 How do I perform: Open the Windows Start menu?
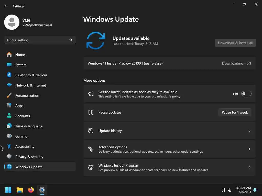8,190
